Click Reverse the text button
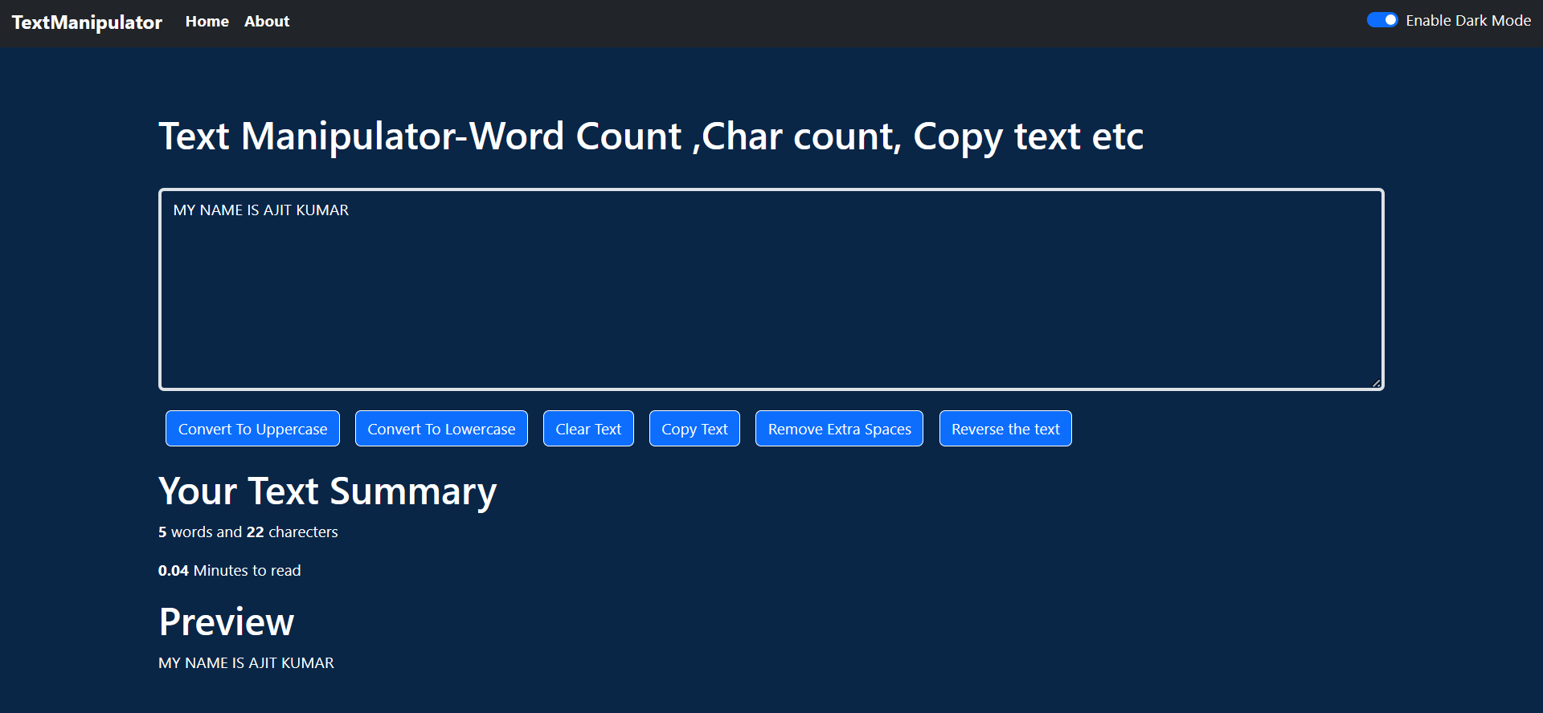This screenshot has height=713, width=1543. click(x=1005, y=429)
